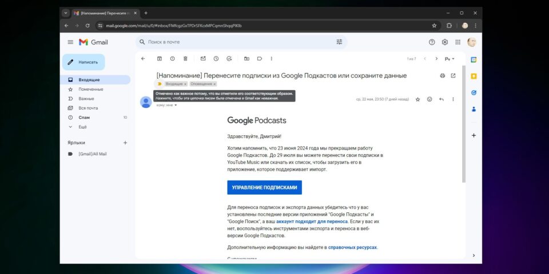
Task: Follow the аккаунт подходит для переноса link
Action: point(312,221)
